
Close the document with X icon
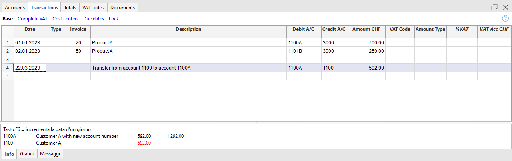(505, 7)
